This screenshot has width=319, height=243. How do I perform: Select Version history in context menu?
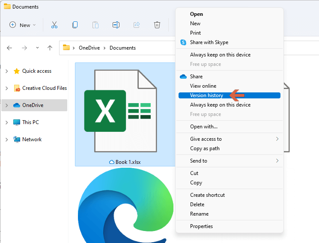coord(230,95)
